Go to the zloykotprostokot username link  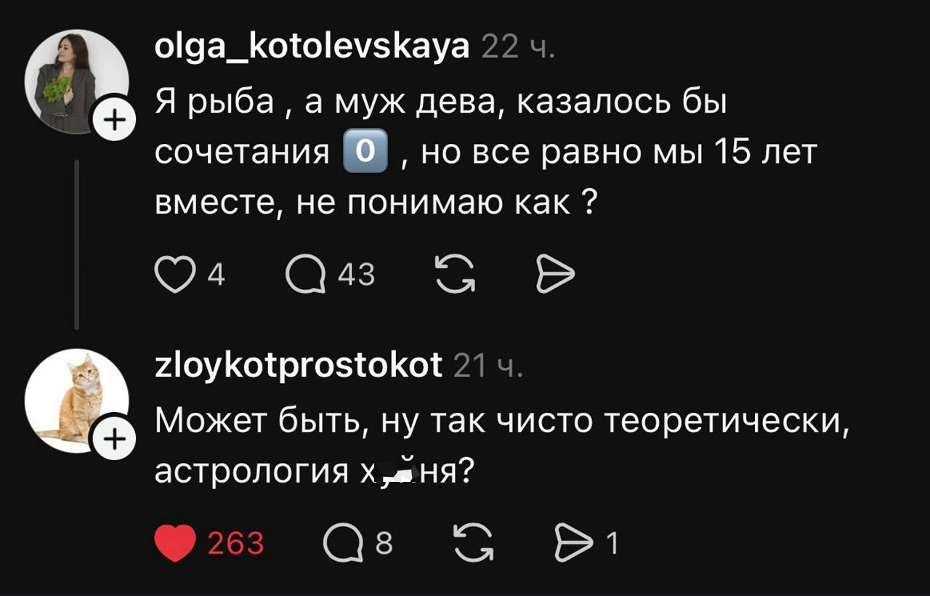pyautogui.click(x=299, y=365)
